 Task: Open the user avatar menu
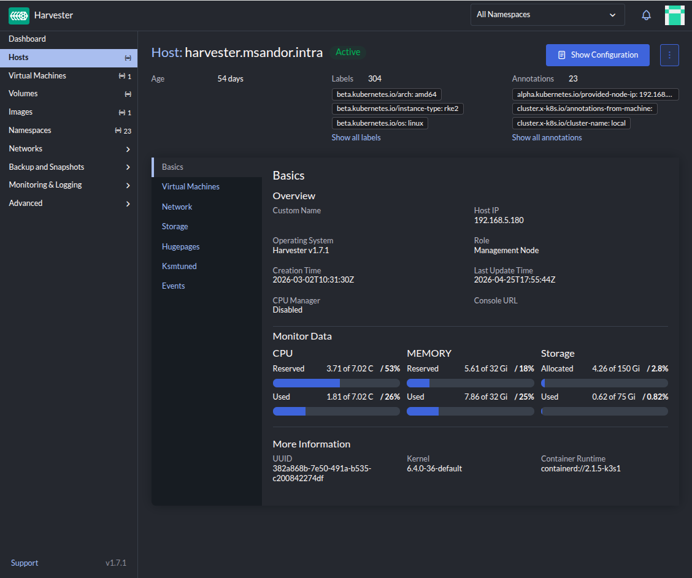pyautogui.click(x=674, y=15)
